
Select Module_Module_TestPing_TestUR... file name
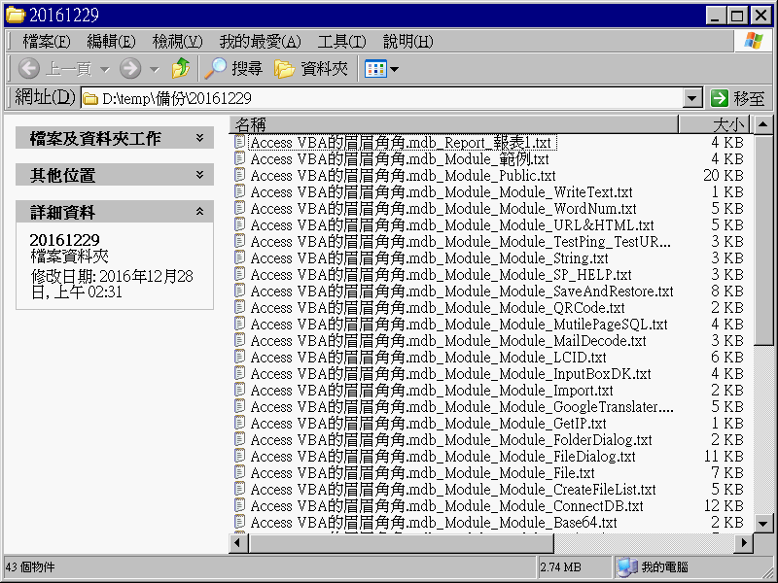(x=460, y=242)
